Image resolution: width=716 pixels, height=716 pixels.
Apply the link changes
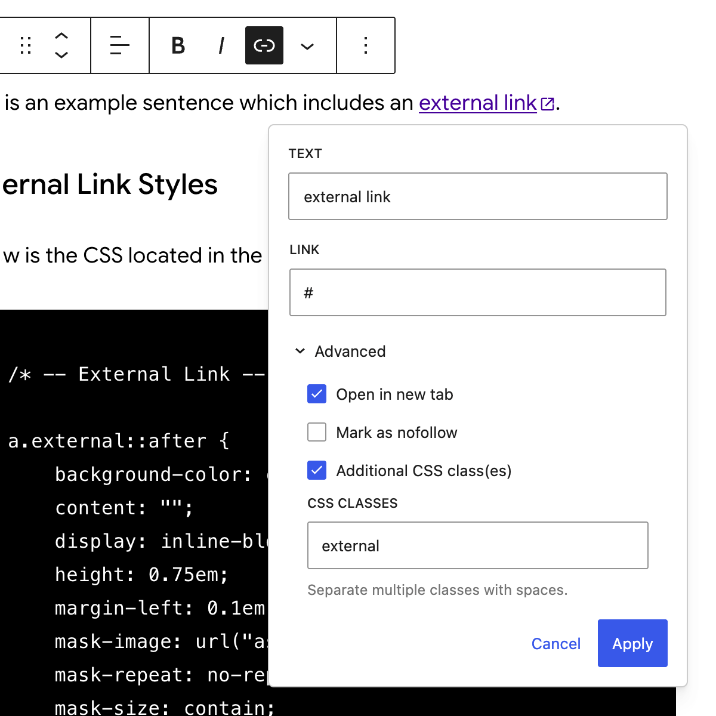632,643
